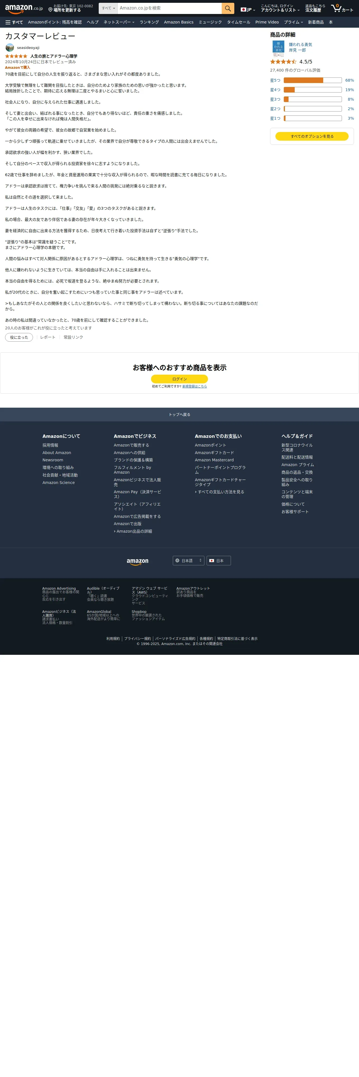This screenshot has height=1077, width=359.
Task: Open the hamburger すべて menu
Action: pyautogui.click(x=14, y=22)
